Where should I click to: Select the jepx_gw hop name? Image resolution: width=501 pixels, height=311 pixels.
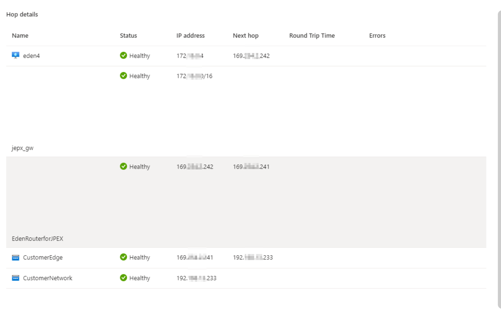pyautogui.click(x=23, y=148)
